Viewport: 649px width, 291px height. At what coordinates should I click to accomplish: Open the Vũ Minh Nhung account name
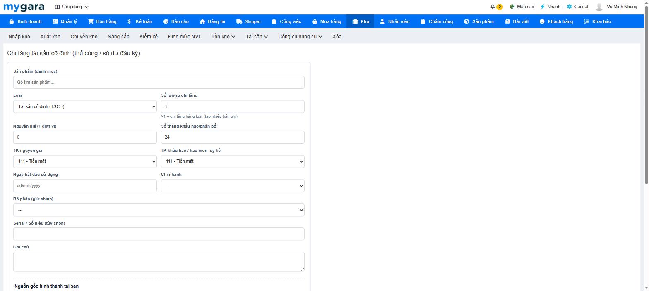(x=622, y=7)
